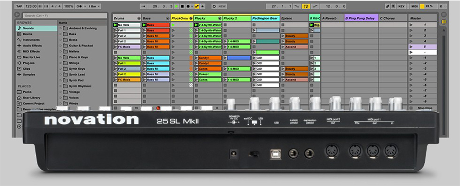Click the NEW scene button
Image resolution: width=460 pixels, height=186 pixels.
point(222,6)
